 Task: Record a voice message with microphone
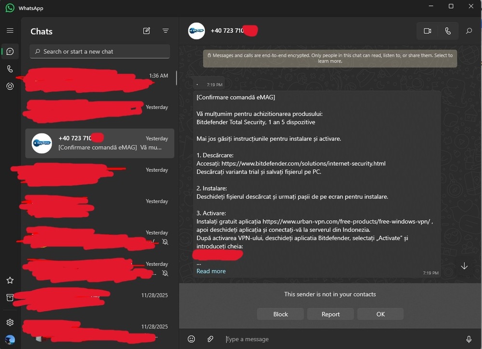[x=469, y=339]
